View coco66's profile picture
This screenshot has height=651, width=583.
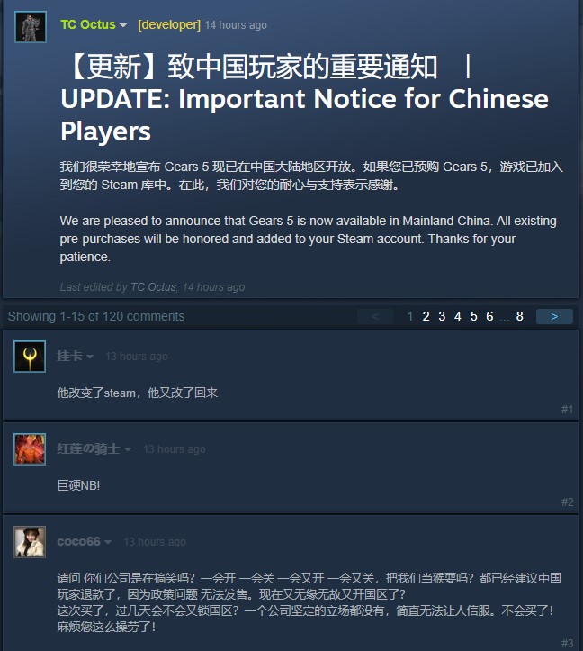(x=30, y=542)
